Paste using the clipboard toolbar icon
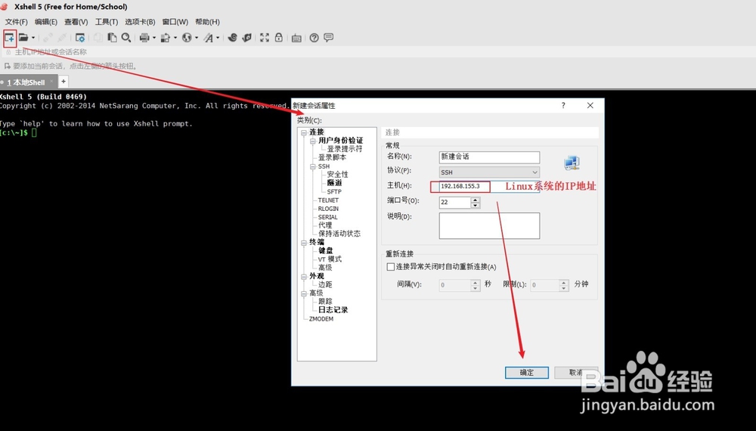This screenshot has height=431, width=756. pyautogui.click(x=112, y=38)
